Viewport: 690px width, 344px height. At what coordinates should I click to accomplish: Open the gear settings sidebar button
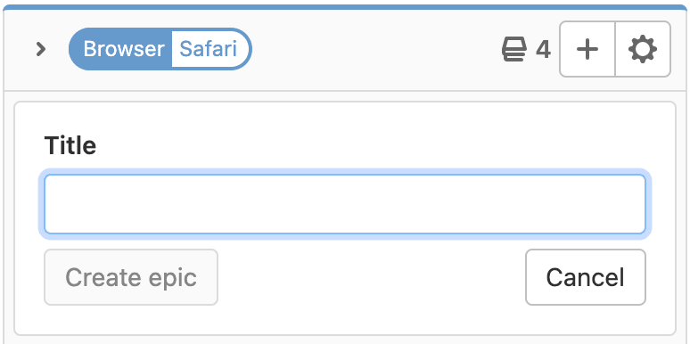click(x=643, y=49)
